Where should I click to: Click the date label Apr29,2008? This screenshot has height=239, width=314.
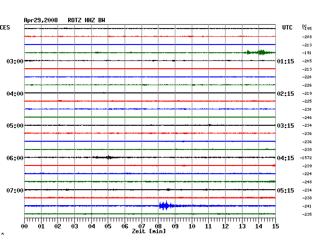41,20
